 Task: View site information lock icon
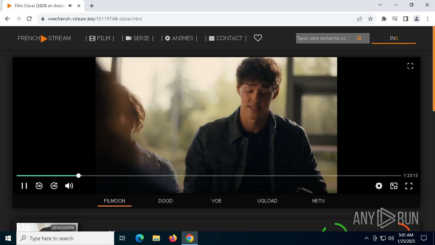tap(43, 19)
